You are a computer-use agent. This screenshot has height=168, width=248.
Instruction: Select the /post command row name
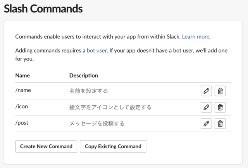coord(22,123)
